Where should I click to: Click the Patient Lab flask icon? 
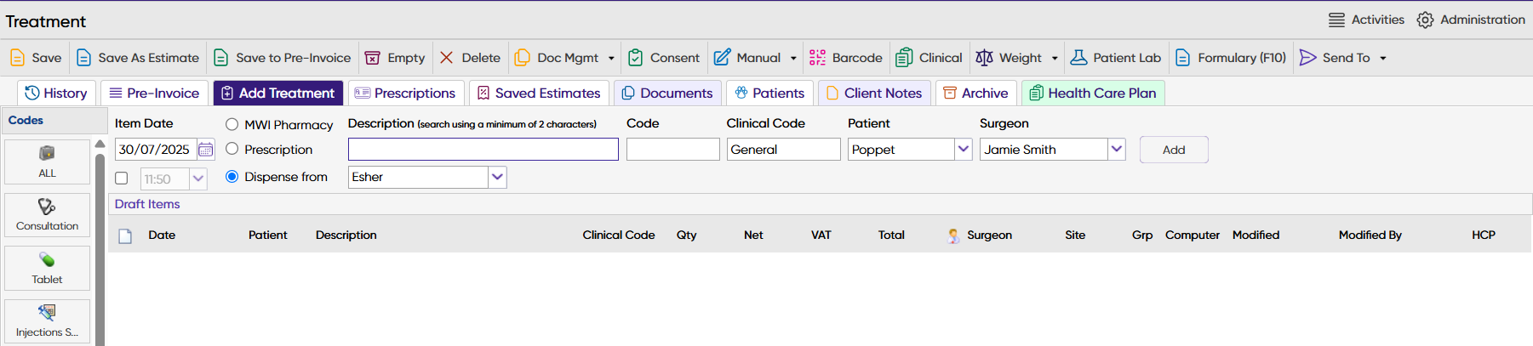point(1078,58)
